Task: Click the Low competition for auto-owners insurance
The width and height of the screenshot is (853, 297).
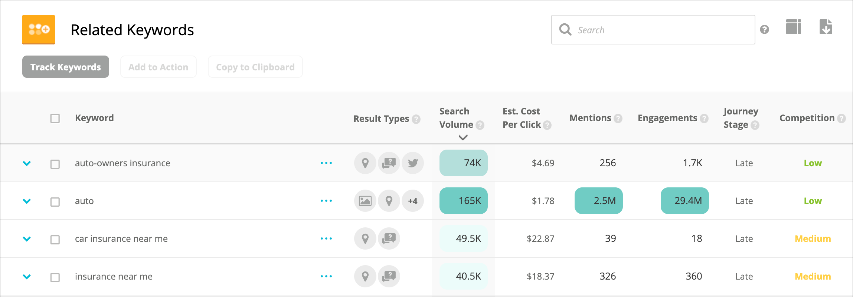Action: (x=813, y=163)
